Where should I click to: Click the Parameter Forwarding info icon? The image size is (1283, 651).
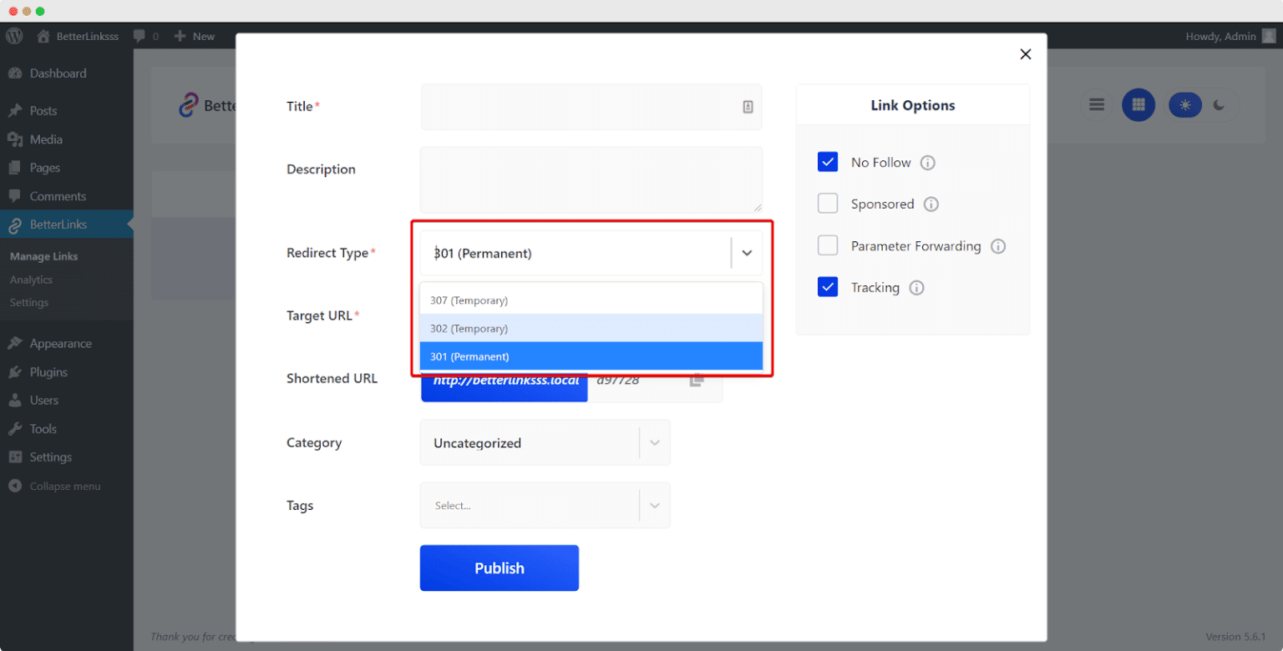click(998, 246)
